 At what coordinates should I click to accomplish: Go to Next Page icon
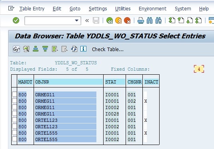pos(190,21)
